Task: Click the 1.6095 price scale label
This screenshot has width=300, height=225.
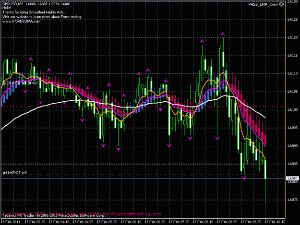Action: point(292,128)
